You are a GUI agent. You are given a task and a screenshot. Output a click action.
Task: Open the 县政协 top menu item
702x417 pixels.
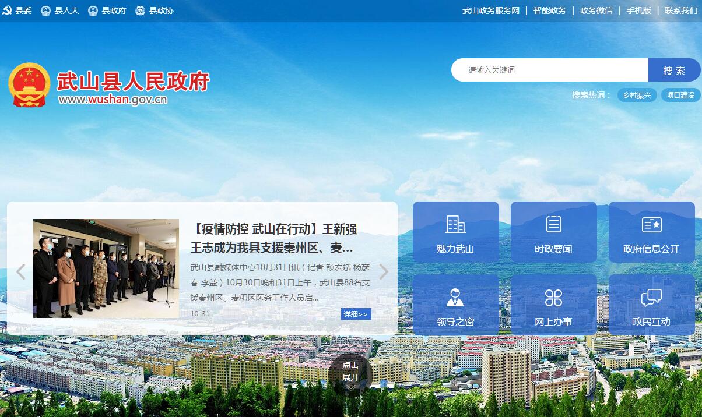tap(155, 10)
